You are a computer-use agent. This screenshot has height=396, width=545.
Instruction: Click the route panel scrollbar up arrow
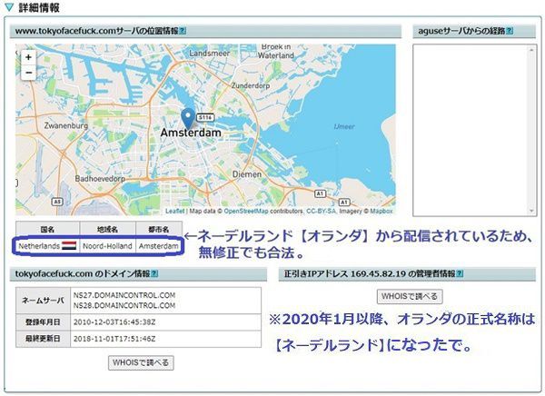click(531, 50)
